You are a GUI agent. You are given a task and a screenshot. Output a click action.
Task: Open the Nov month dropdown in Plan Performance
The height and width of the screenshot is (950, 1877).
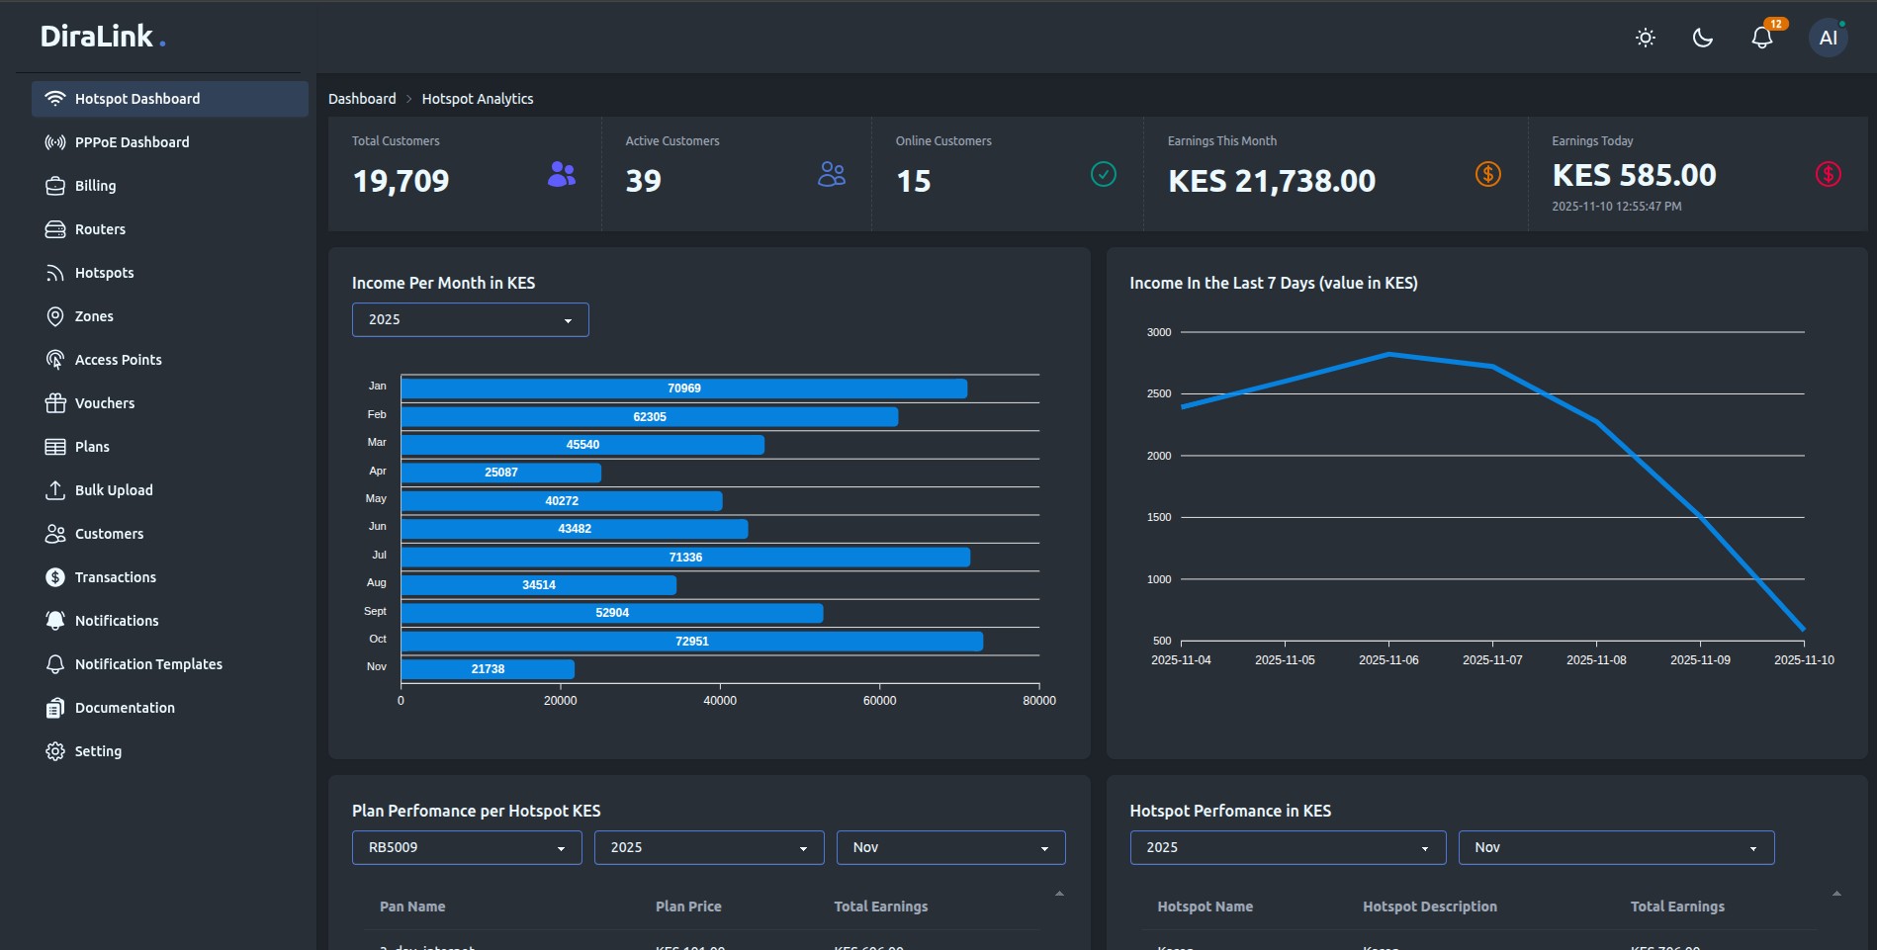tap(949, 847)
